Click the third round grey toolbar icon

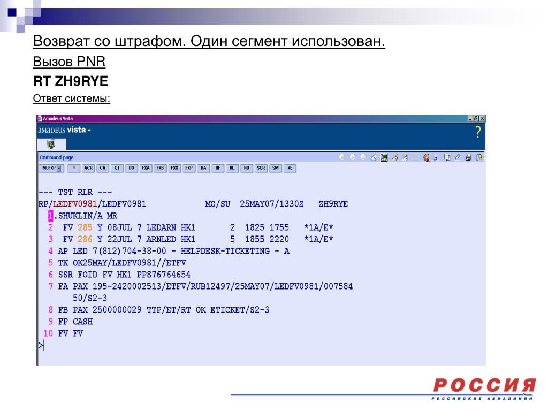(x=363, y=157)
